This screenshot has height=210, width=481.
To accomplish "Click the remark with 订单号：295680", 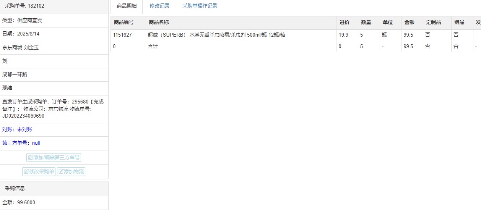I will point(54,109).
